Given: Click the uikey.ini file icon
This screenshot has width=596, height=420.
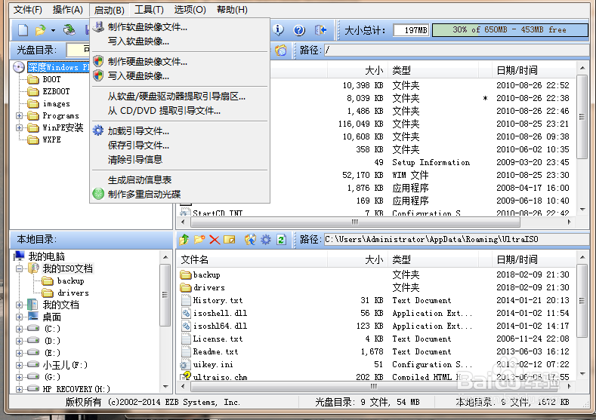Looking at the screenshot, I should [x=185, y=365].
